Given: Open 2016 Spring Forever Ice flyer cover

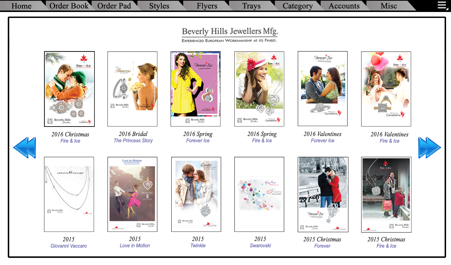Looking at the screenshot, I should [196, 89].
